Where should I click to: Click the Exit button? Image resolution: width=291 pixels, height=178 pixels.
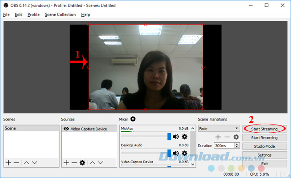click(x=265, y=164)
